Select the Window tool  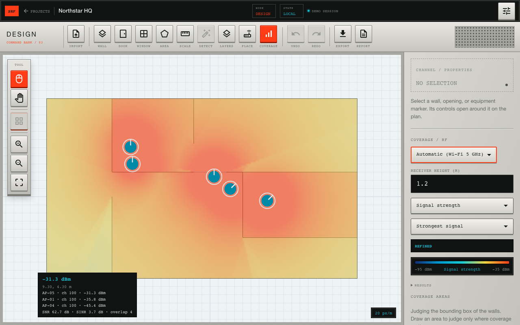(x=144, y=34)
